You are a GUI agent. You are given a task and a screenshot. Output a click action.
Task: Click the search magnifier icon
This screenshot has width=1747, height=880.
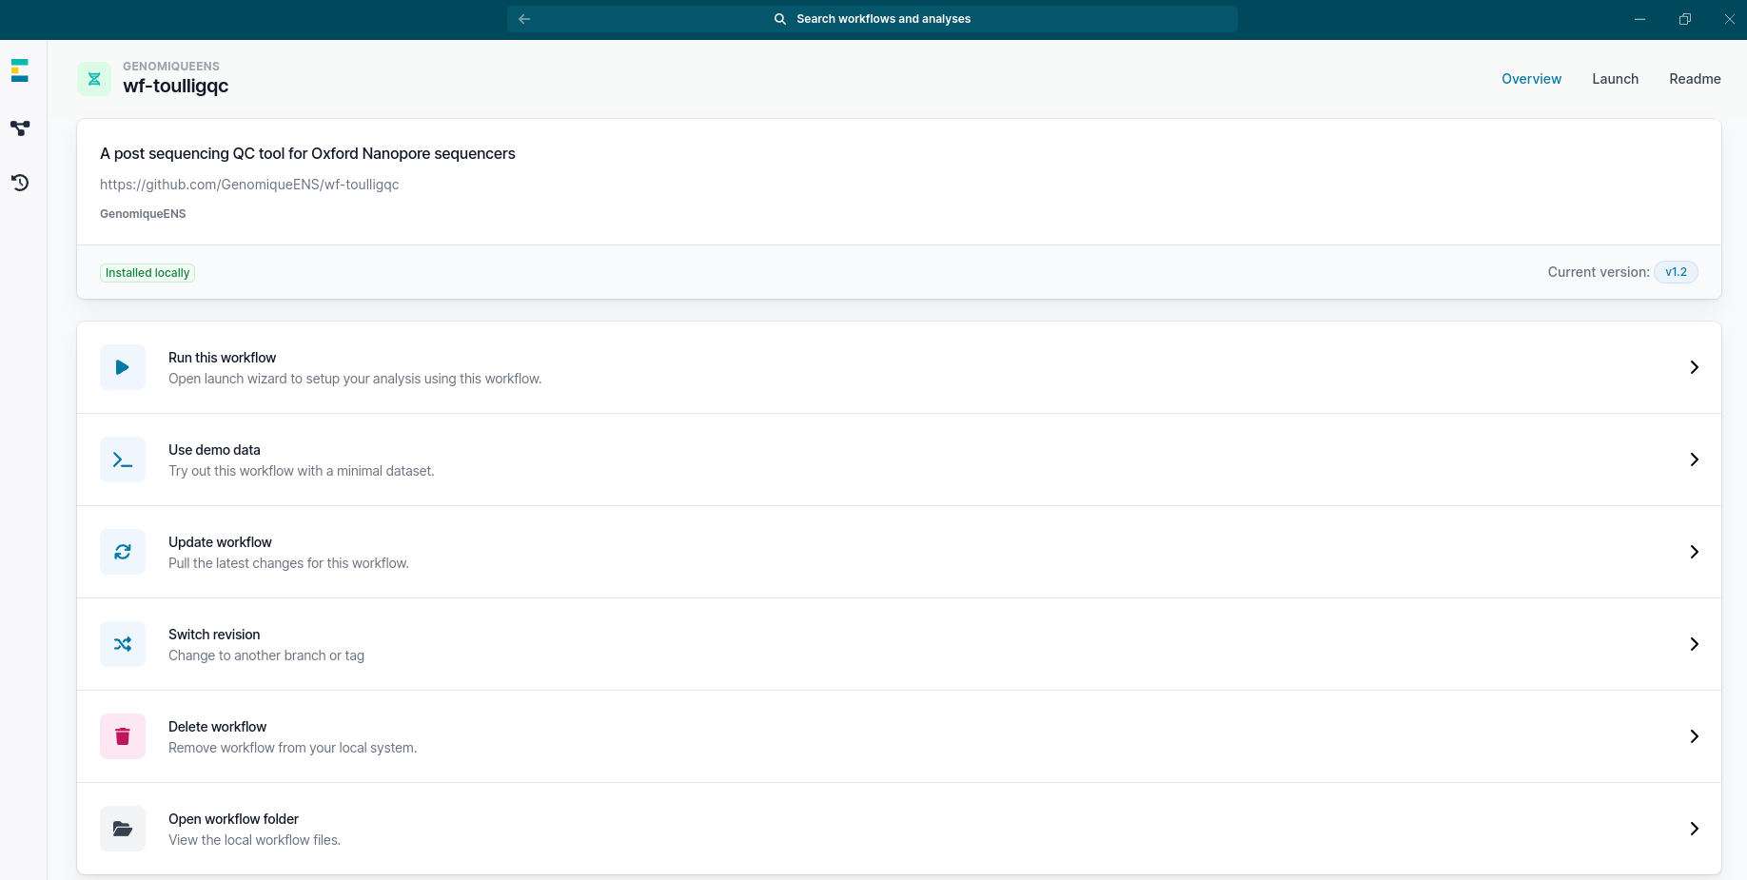pos(780,19)
